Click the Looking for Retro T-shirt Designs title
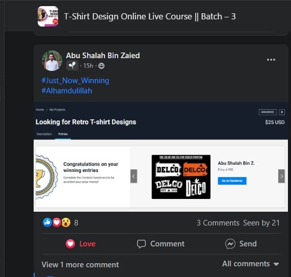The image size is (291, 277). (x=86, y=122)
